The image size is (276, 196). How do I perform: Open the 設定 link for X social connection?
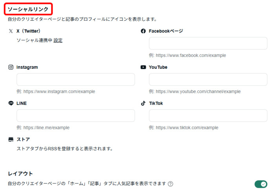click(x=58, y=40)
